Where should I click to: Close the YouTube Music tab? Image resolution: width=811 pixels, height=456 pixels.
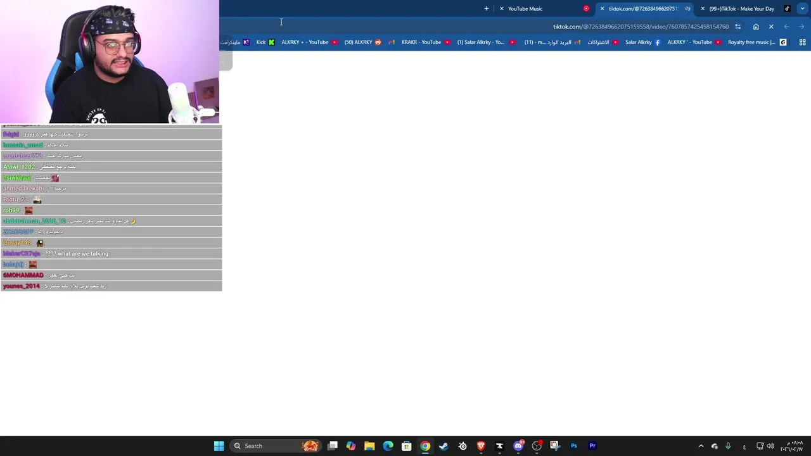coord(502,9)
